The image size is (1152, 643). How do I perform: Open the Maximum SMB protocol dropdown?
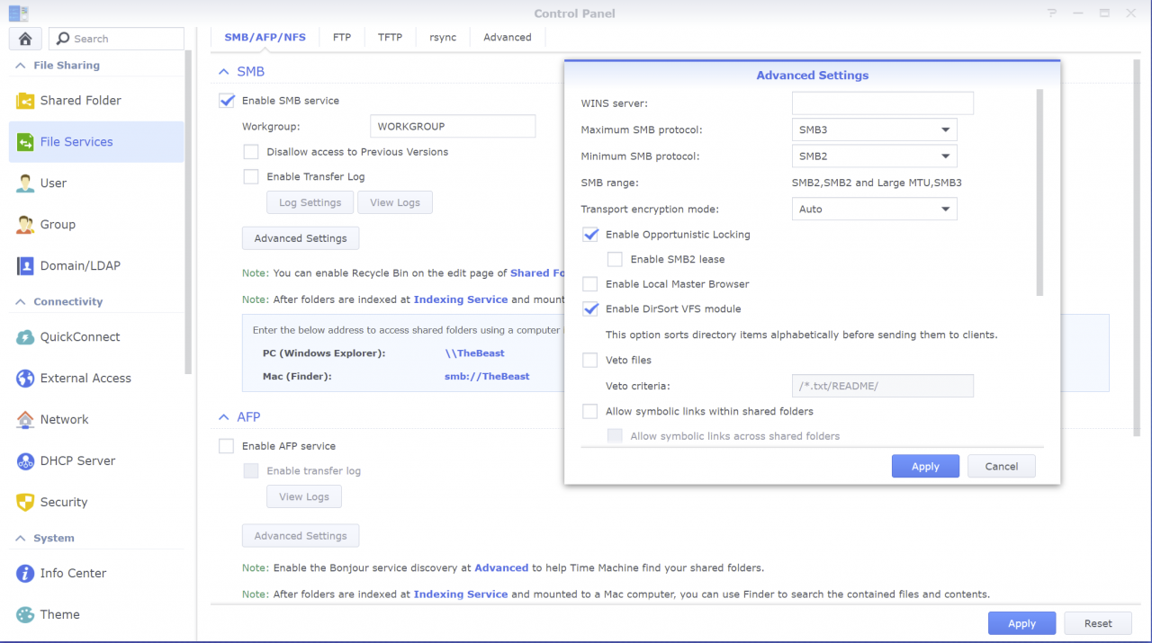click(x=874, y=129)
